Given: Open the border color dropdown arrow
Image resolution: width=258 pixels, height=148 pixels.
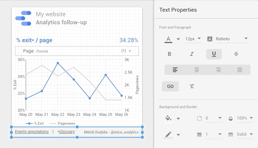Looking at the screenshot, I should 178,135.
